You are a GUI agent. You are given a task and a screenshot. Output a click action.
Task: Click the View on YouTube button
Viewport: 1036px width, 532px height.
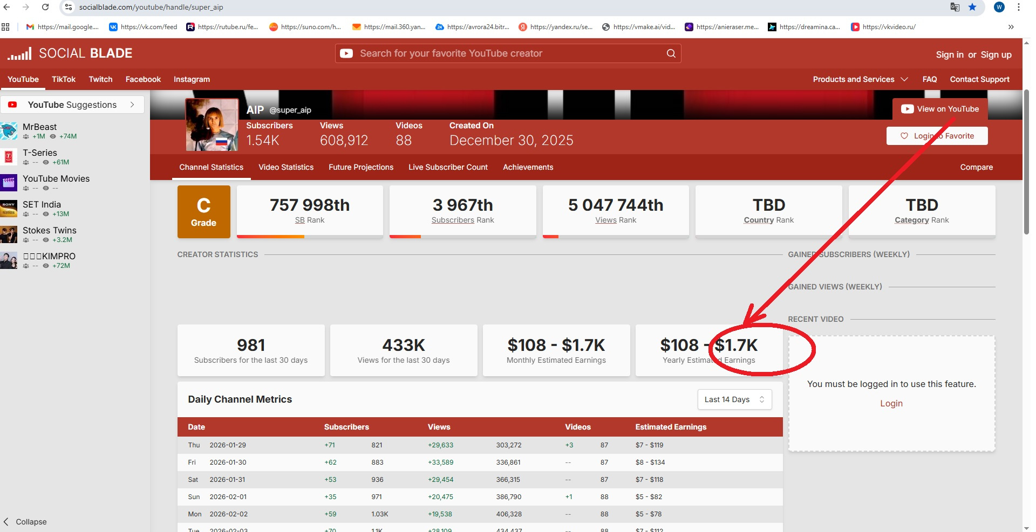point(940,109)
